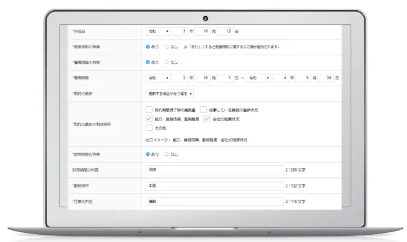Enable the 従事している業務の進捗状況 checkbox

click(203, 110)
